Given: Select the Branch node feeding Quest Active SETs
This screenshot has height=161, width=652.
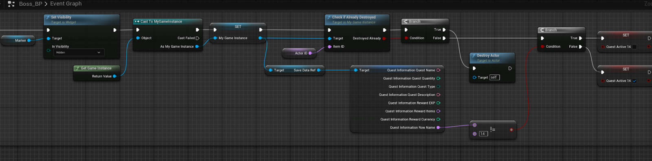Looking at the screenshot, I should click(x=562, y=30).
